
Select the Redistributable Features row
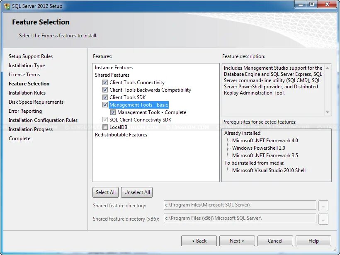tap(121, 135)
